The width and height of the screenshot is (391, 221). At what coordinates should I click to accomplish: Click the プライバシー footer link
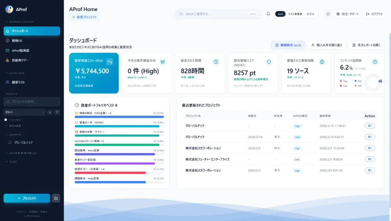pos(21,212)
